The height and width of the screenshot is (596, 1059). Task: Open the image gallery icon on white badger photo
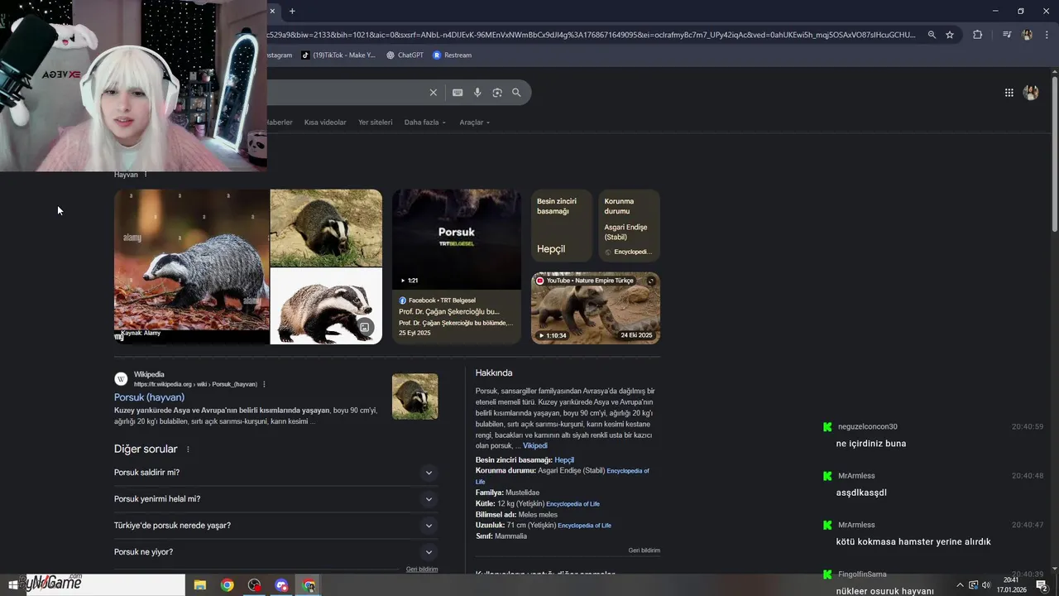(364, 327)
